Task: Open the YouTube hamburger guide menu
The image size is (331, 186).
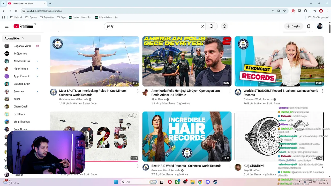Action: (7, 26)
